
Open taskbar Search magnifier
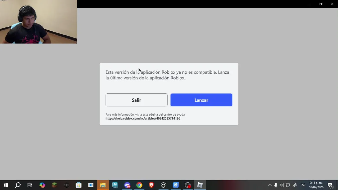[x=18, y=185]
